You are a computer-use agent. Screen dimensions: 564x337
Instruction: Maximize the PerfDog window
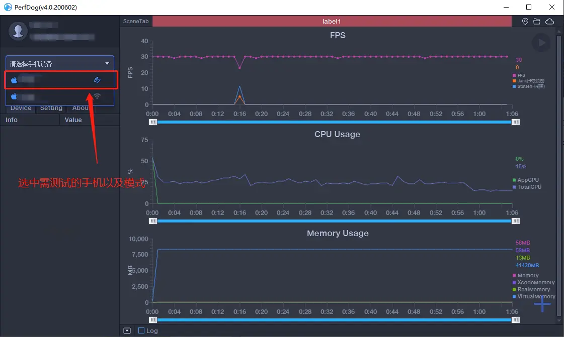pyautogui.click(x=529, y=7)
